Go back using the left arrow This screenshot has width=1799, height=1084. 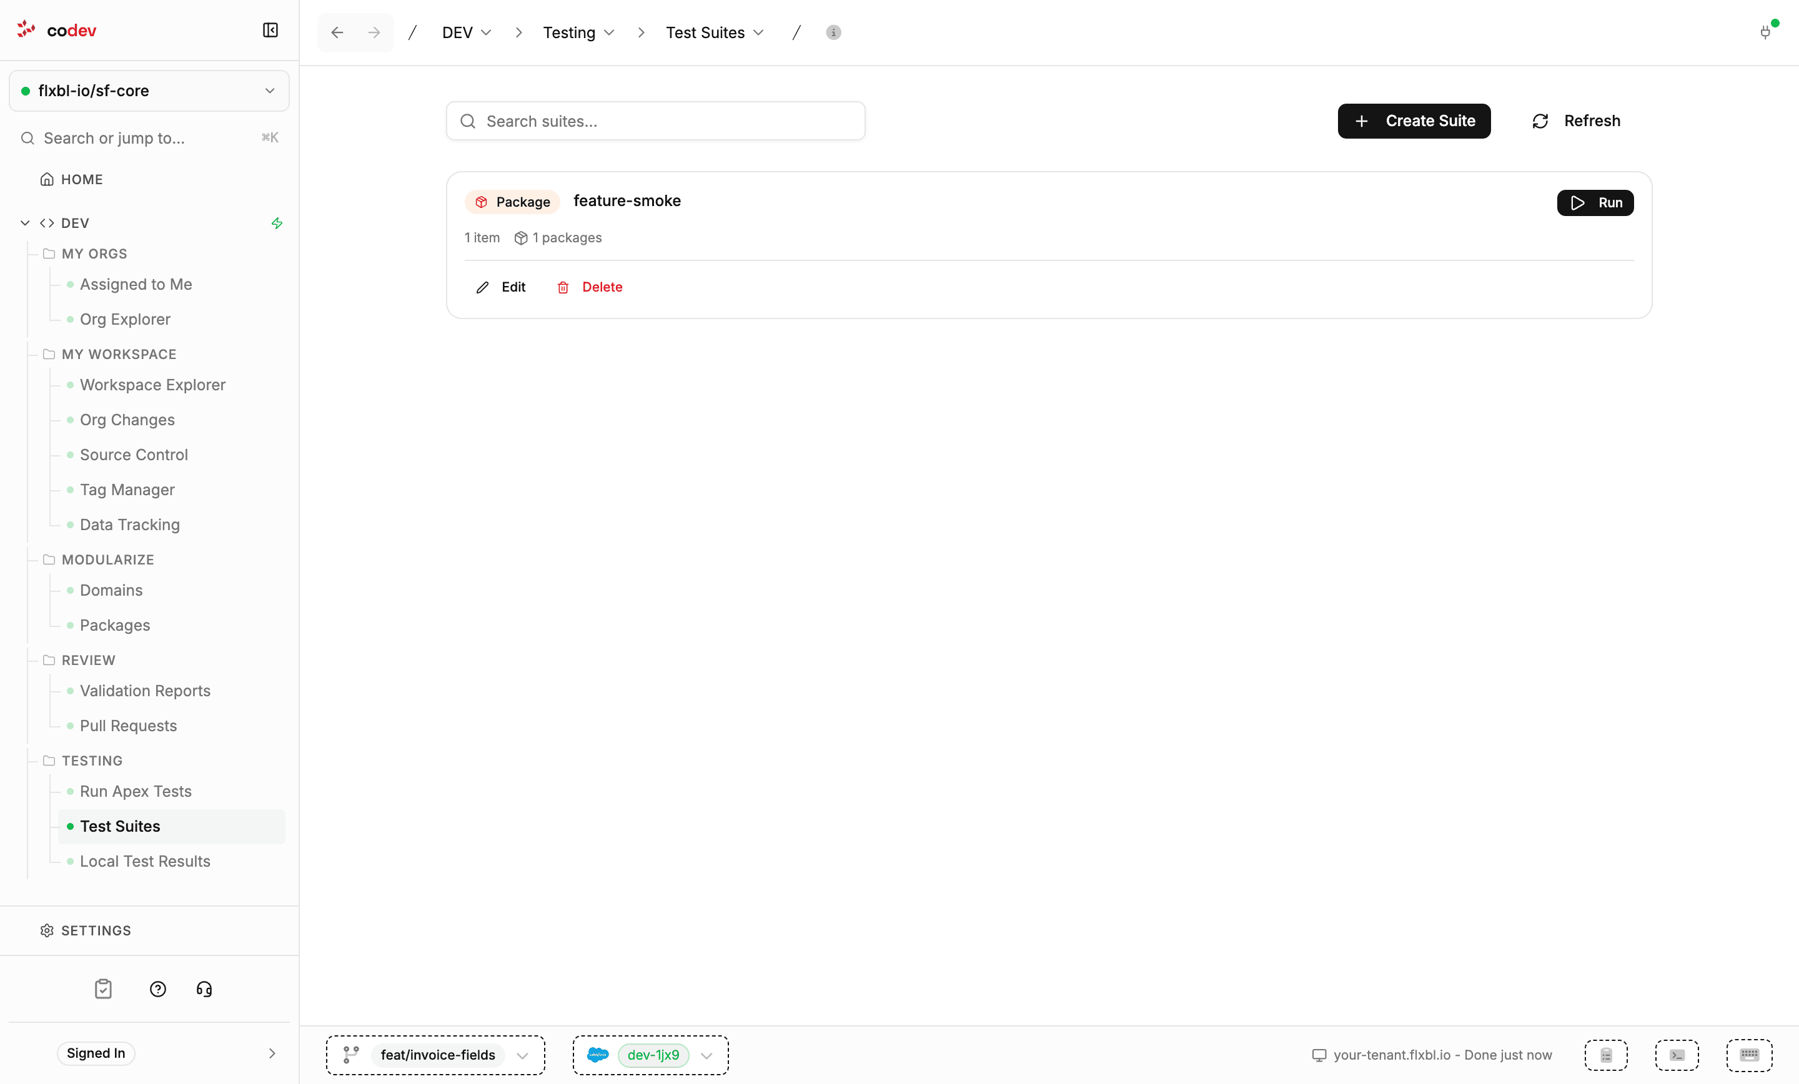coord(337,32)
